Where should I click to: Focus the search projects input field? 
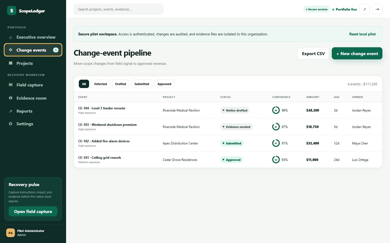click(118, 9)
